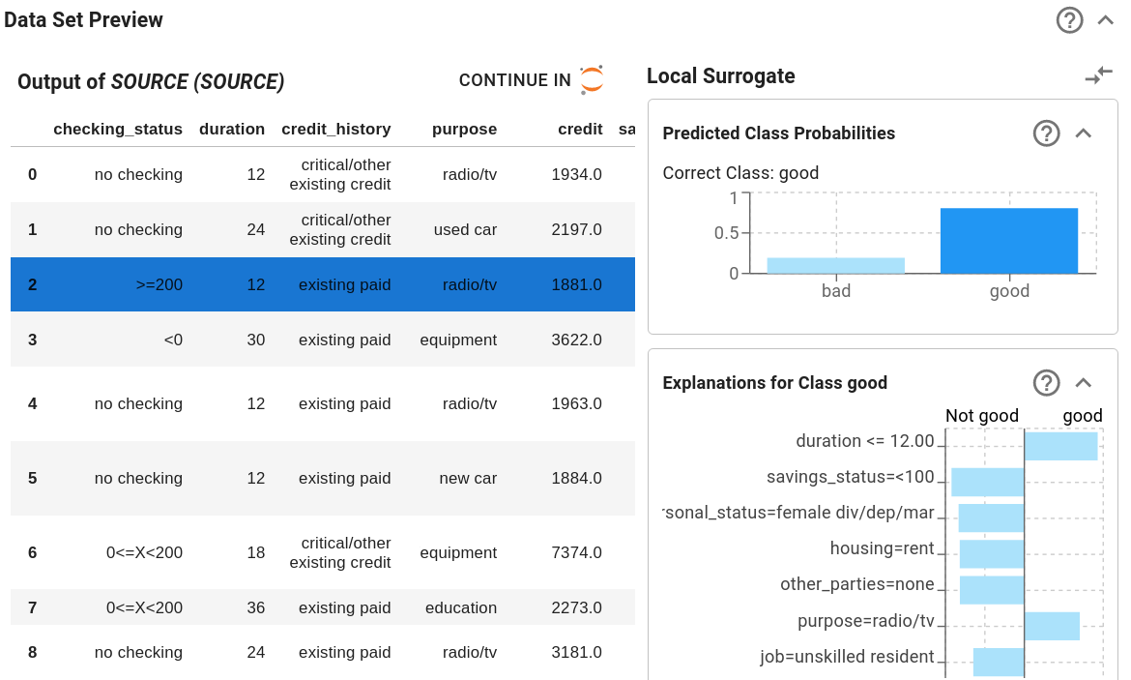Select row 3 with credit 3622.0
This screenshot has height=680, width=1131.
(x=323, y=340)
